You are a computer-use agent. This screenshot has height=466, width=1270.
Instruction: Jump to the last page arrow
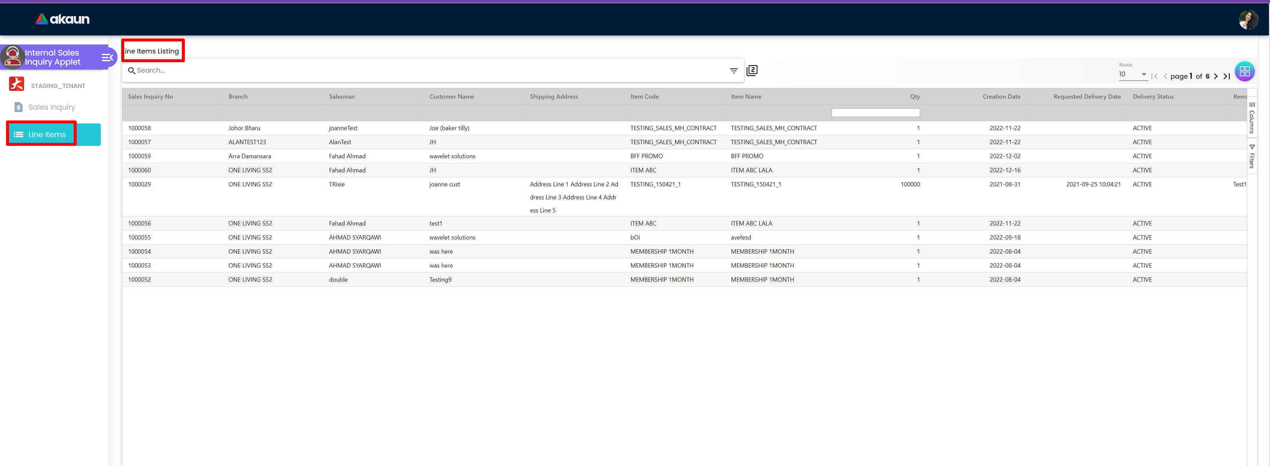tap(1226, 76)
